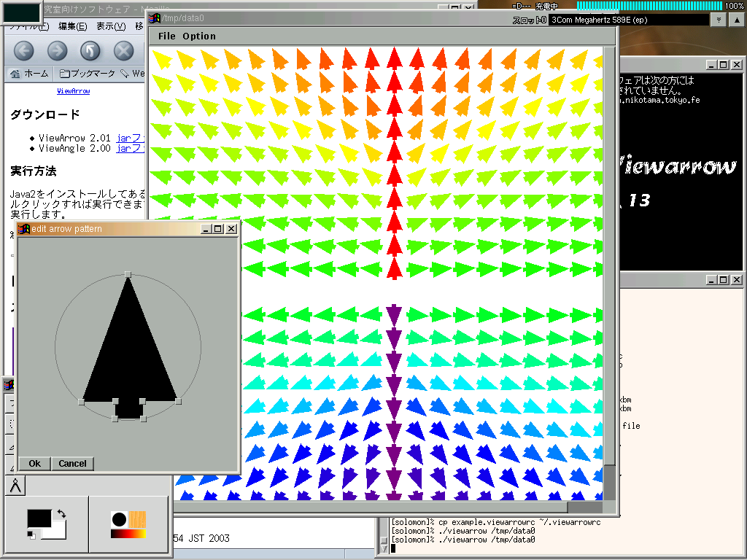This screenshot has width=747, height=560.
Task: Click the Forward arrow in Mozilla toolbar
Action: (57, 50)
